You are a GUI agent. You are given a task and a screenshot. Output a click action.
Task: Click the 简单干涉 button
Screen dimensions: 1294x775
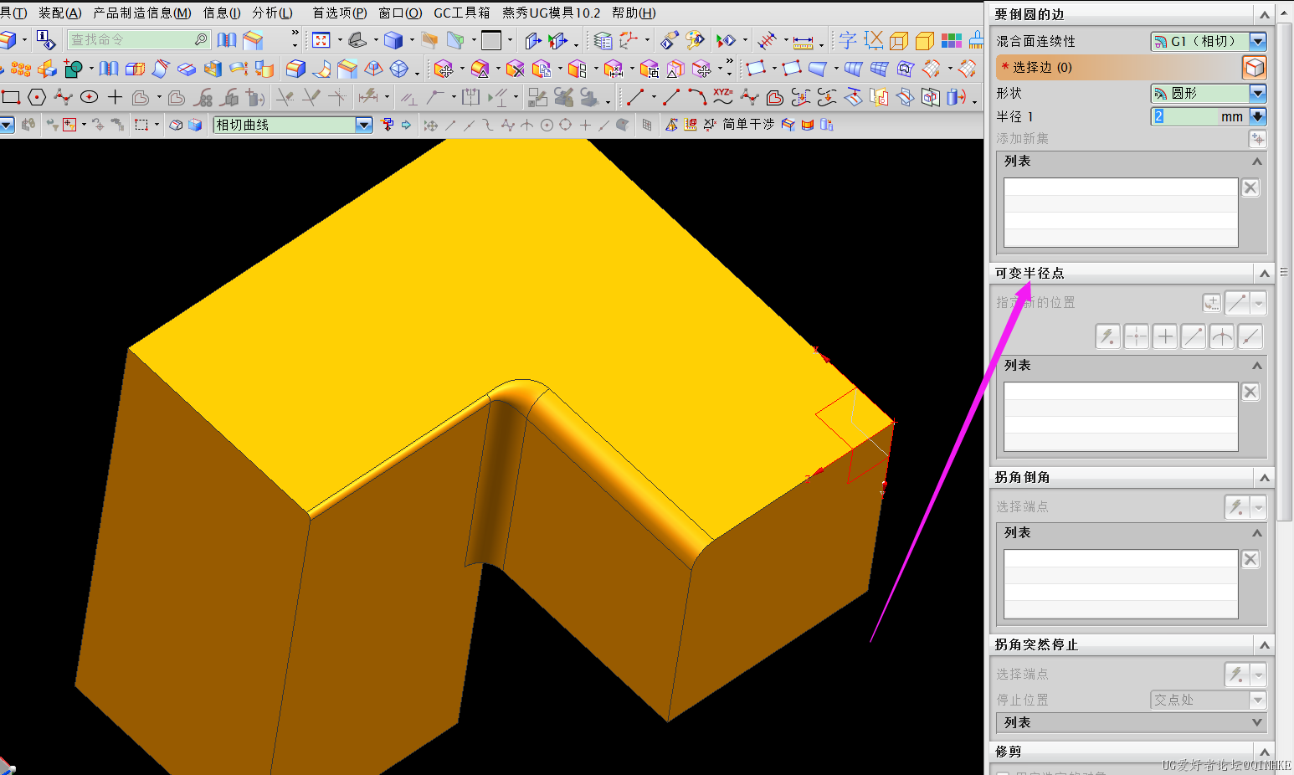(x=748, y=125)
